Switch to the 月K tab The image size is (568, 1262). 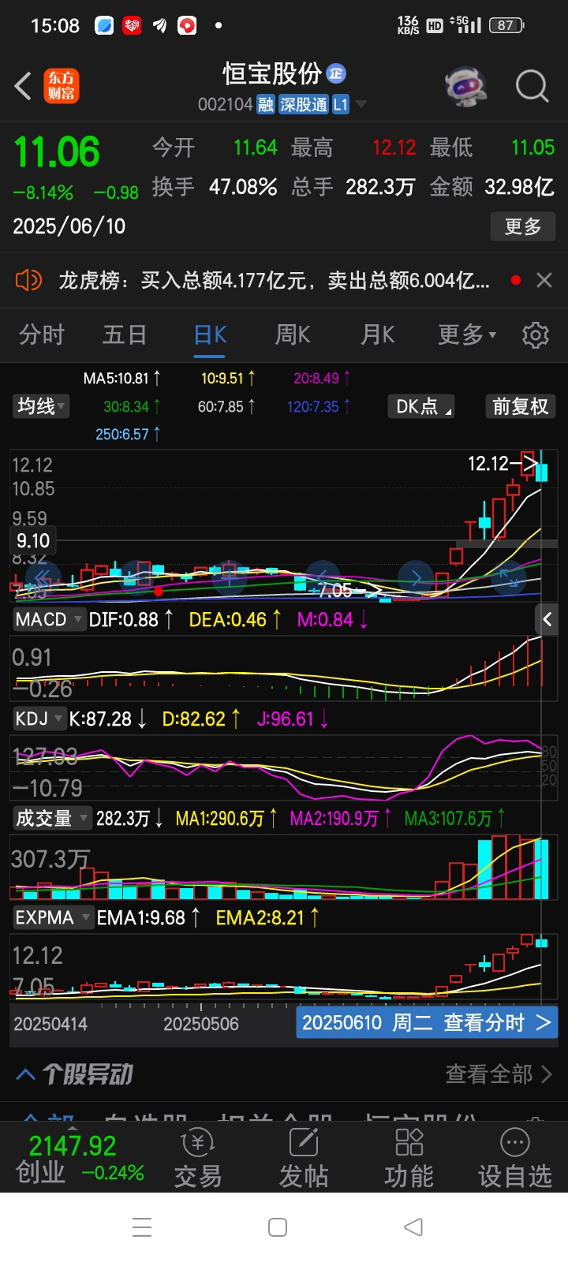coord(377,334)
